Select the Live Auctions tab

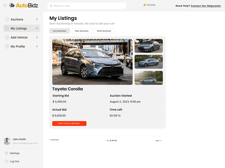(x=60, y=31)
